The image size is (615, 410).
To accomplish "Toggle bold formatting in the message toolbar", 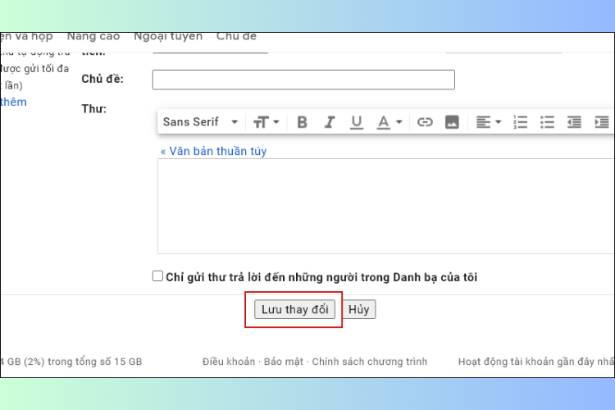I will [x=302, y=122].
